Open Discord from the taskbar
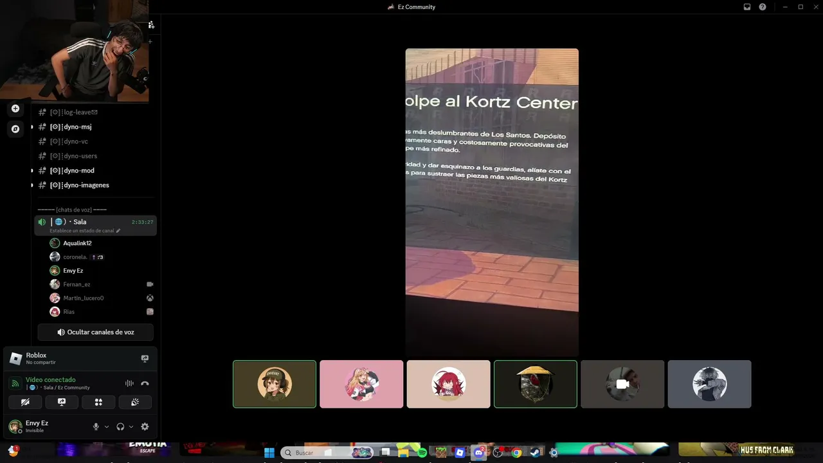The width and height of the screenshot is (823, 463). pos(478,453)
